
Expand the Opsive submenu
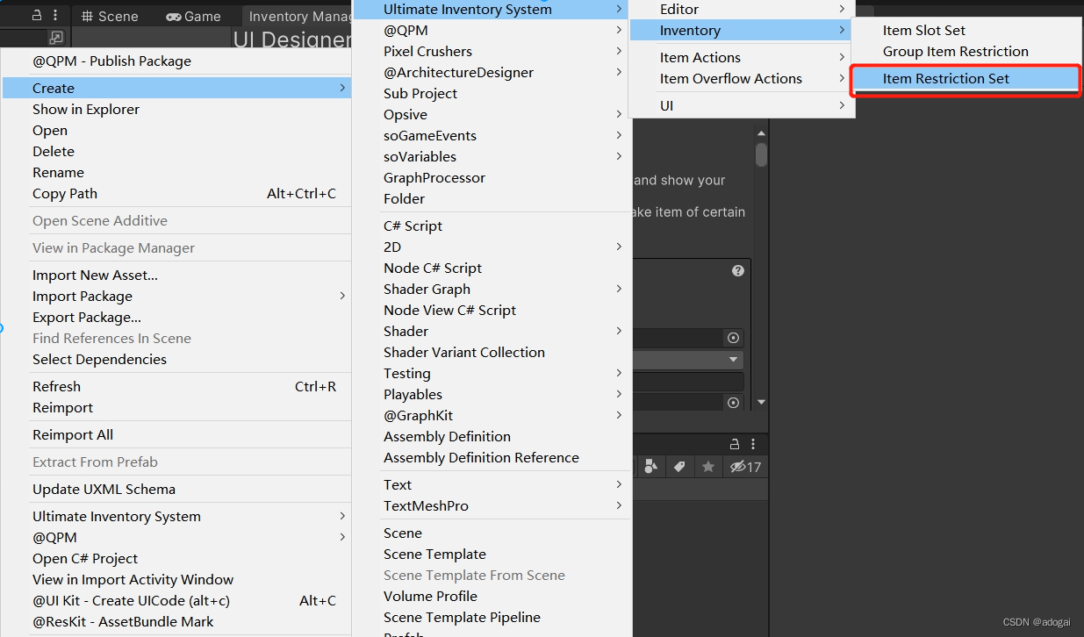tap(491, 114)
